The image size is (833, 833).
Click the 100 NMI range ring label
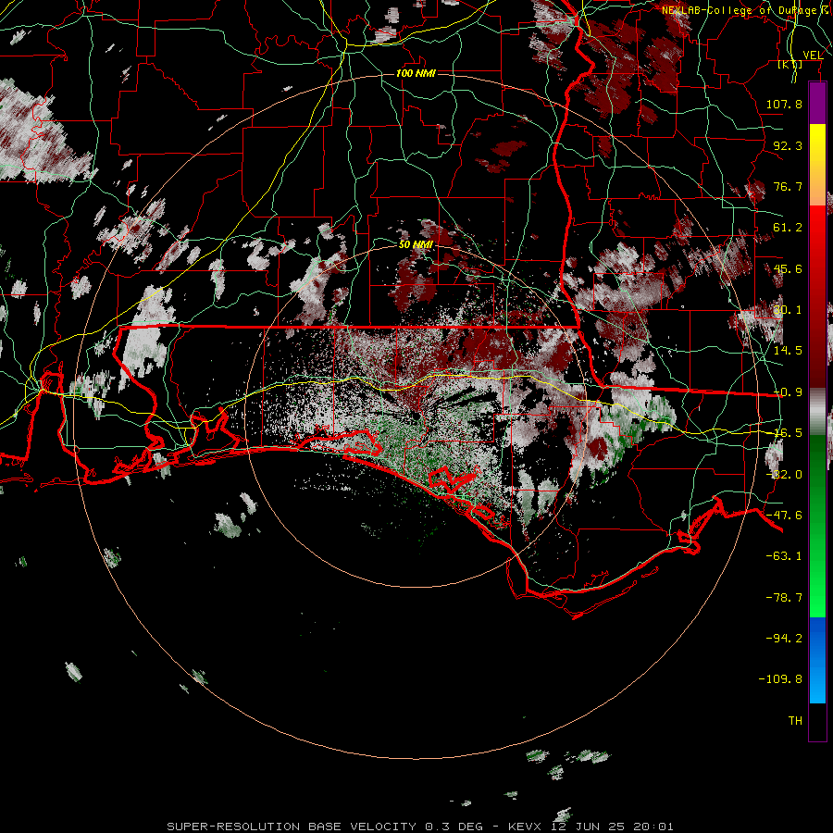416,73
